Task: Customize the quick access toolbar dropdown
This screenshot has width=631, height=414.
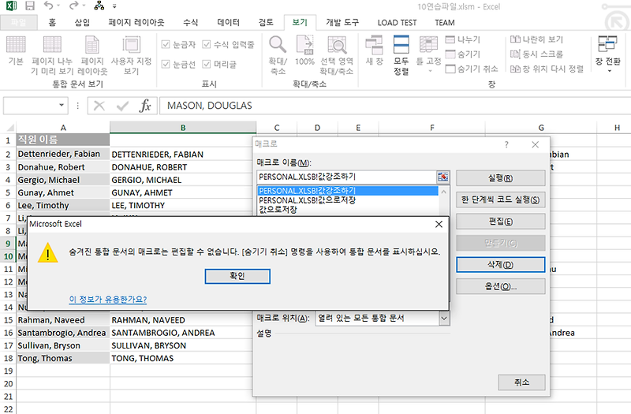Action: [114, 6]
